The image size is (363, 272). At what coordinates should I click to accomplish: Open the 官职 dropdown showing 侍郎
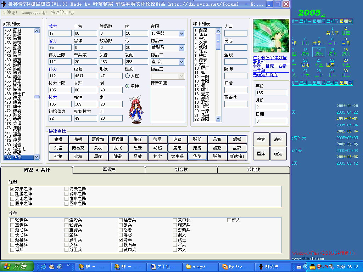click(181, 34)
